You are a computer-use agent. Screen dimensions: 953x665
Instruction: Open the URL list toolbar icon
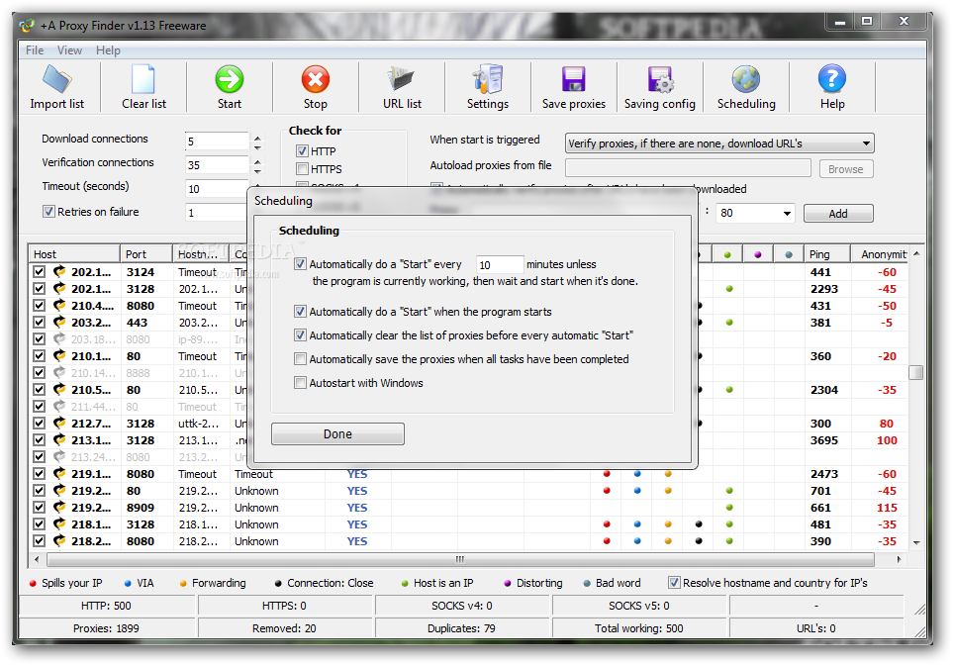coord(402,79)
